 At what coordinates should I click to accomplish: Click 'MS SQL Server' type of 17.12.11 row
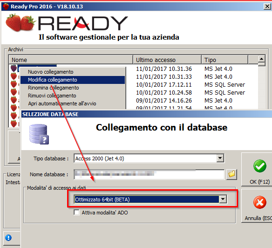coord(224,84)
